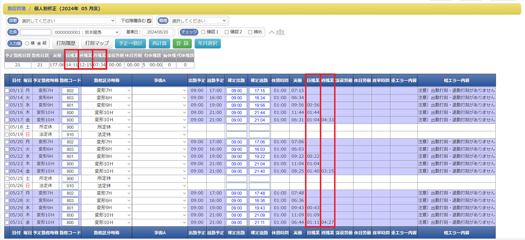Viewport: 525px width, 240px height.
Task: Open the 部署 department dropdown
Action: (67, 21)
